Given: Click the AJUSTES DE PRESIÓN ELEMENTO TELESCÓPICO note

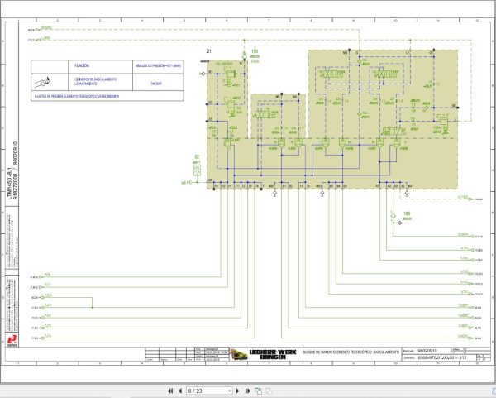Looking at the screenshot, I should click(x=77, y=96).
